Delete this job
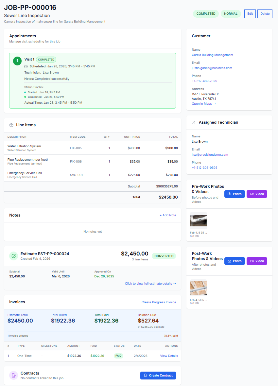The width and height of the screenshot is (278, 386). [x=265, y=14]
